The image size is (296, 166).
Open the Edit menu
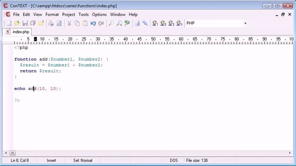tap(26, 14)
